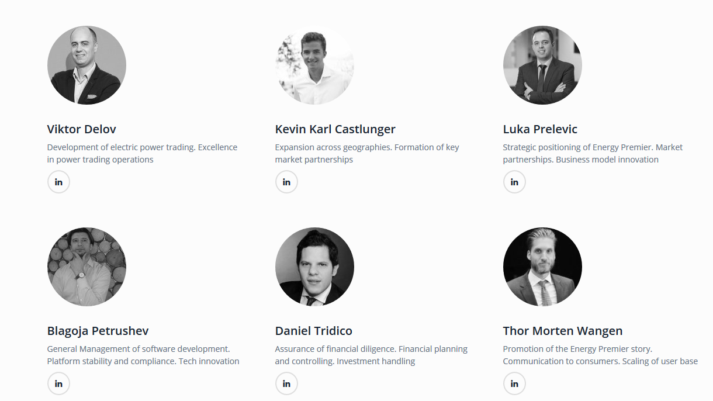Screen dimensions: 713x401
Task: Click Daniel Tridico's headshot
Action: [314, 267]
